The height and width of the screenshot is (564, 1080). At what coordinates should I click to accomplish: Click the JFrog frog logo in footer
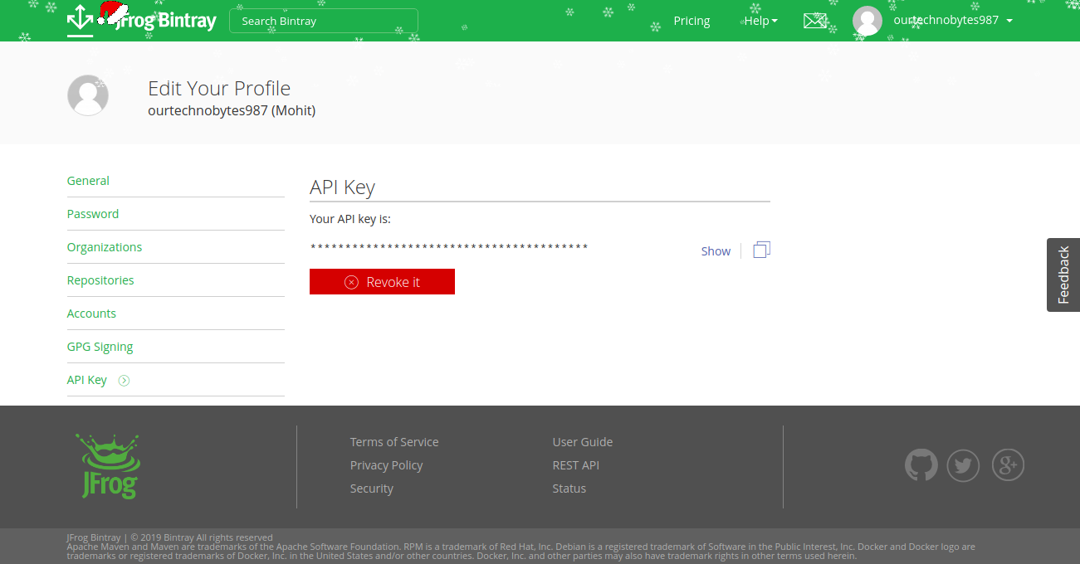point(109,465)
